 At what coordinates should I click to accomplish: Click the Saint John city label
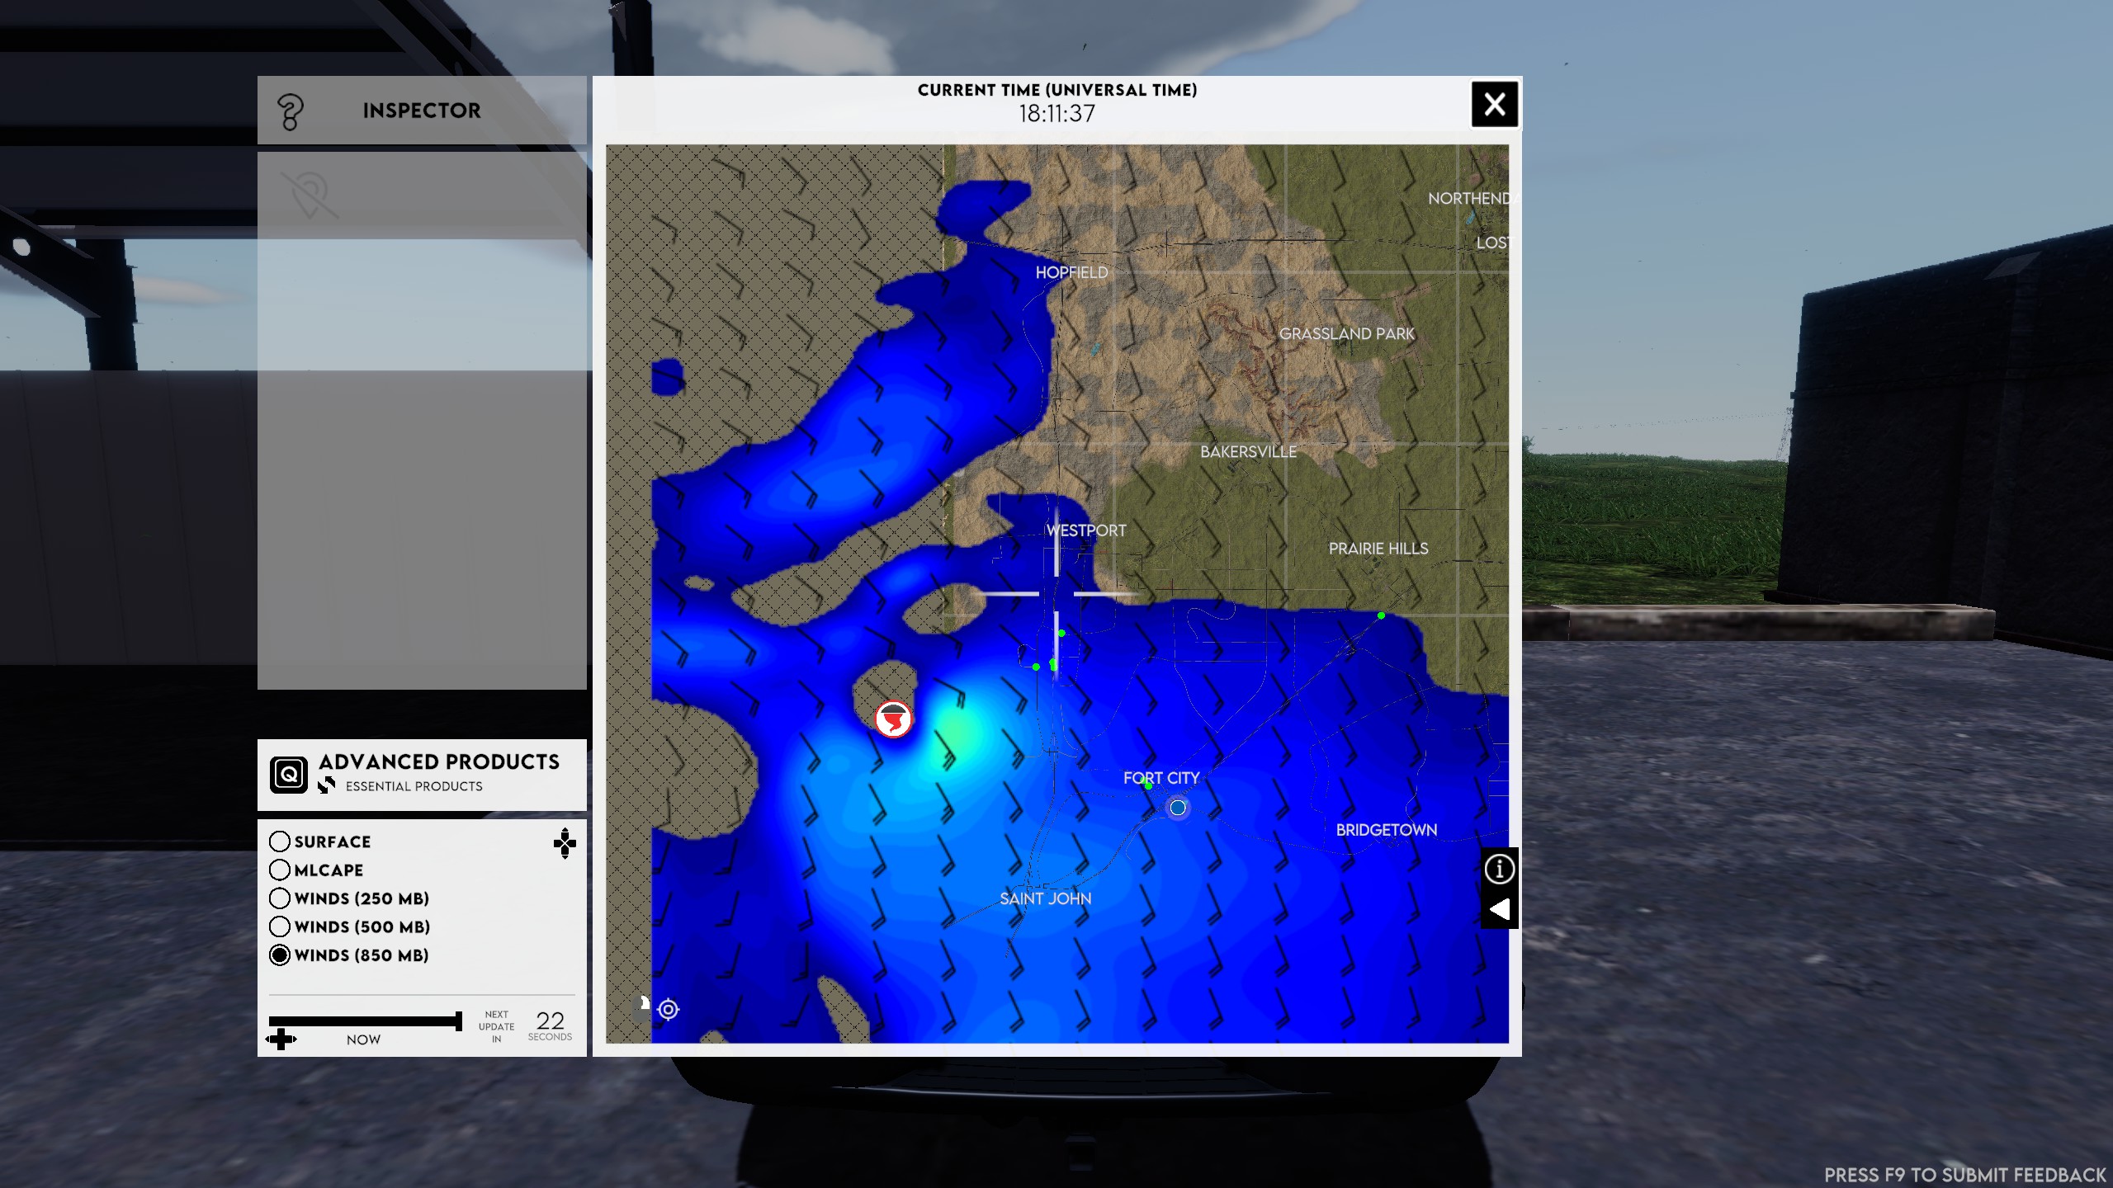click(1045, 898)
